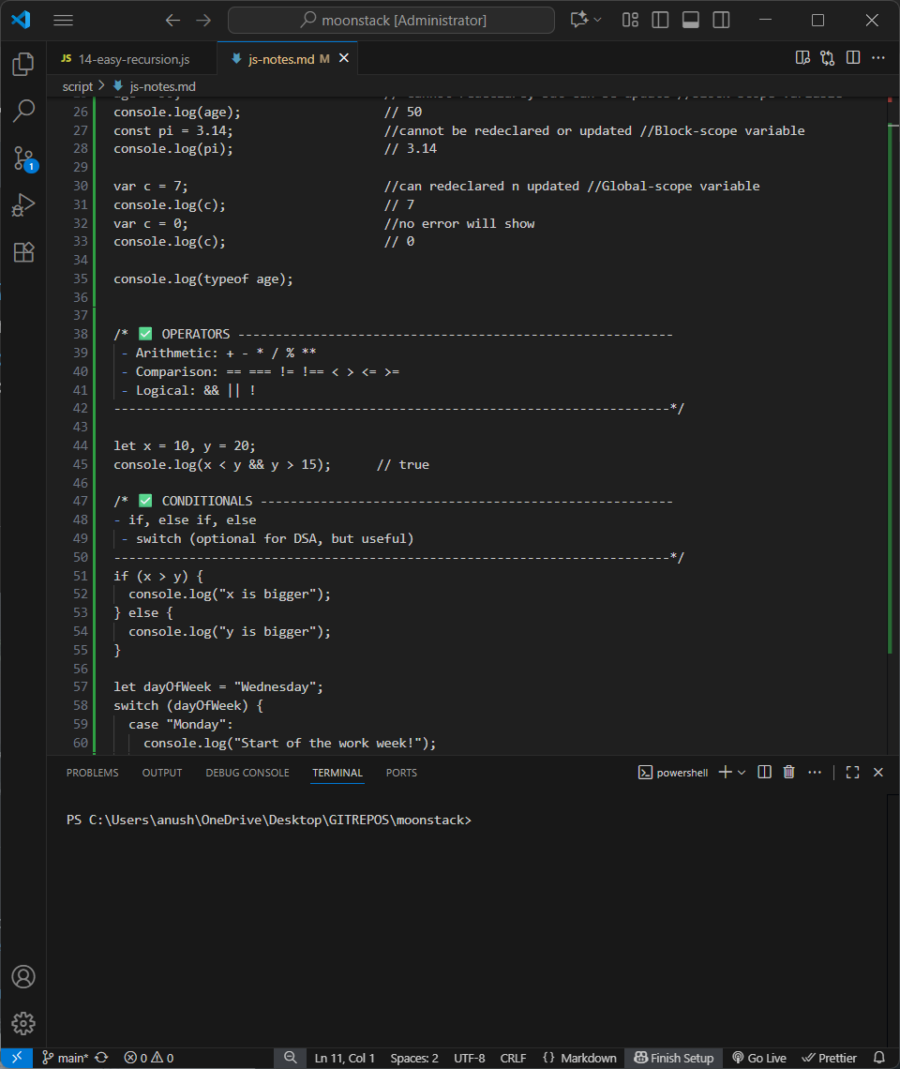Click the main* branch in status bar

point(66,1058)
